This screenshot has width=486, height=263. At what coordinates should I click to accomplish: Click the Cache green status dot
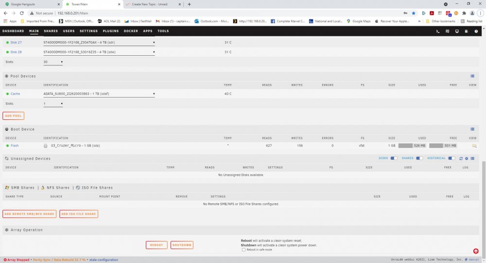click(7, 94)
